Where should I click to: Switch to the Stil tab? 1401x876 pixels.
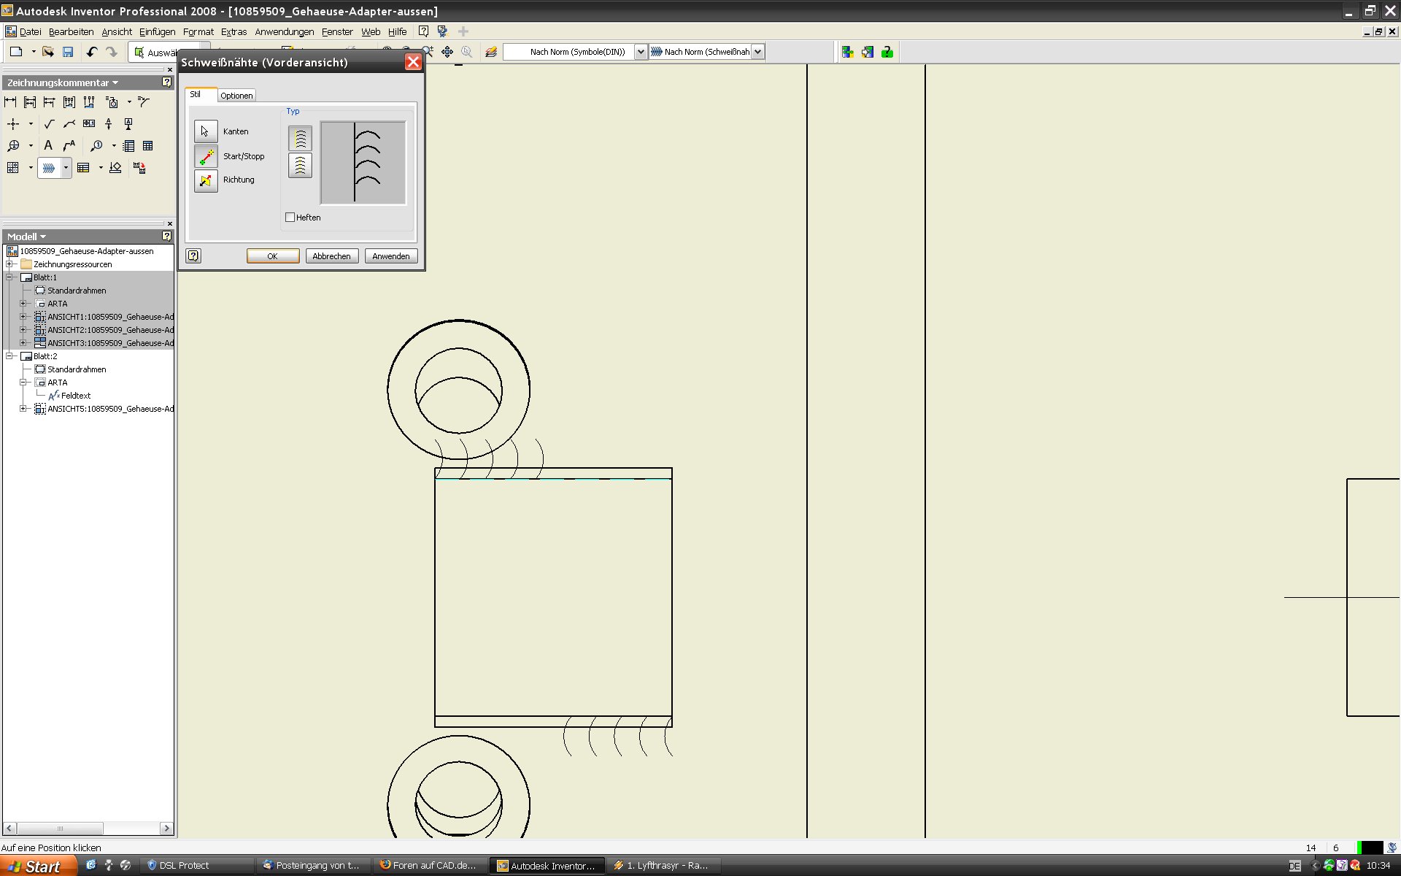196,94
